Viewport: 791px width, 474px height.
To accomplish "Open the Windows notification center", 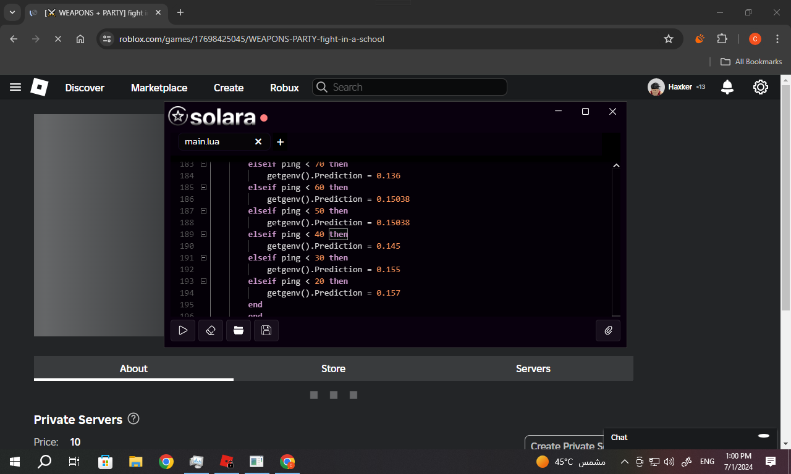I will tap(771, 462).
